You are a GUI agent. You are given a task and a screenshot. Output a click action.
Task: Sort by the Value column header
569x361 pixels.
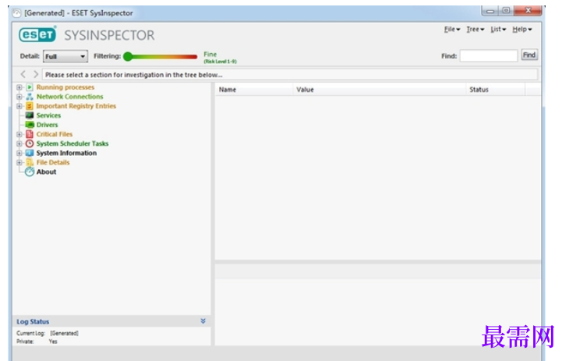pyautogui.click(x=380, y=90)
